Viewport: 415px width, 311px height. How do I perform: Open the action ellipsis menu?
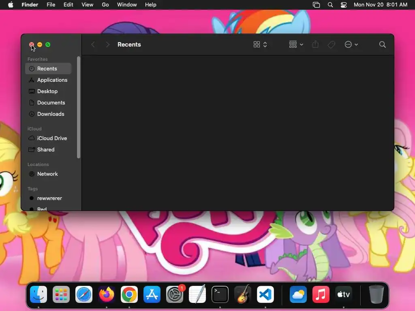pyautogui.click(x=351, y=45)
